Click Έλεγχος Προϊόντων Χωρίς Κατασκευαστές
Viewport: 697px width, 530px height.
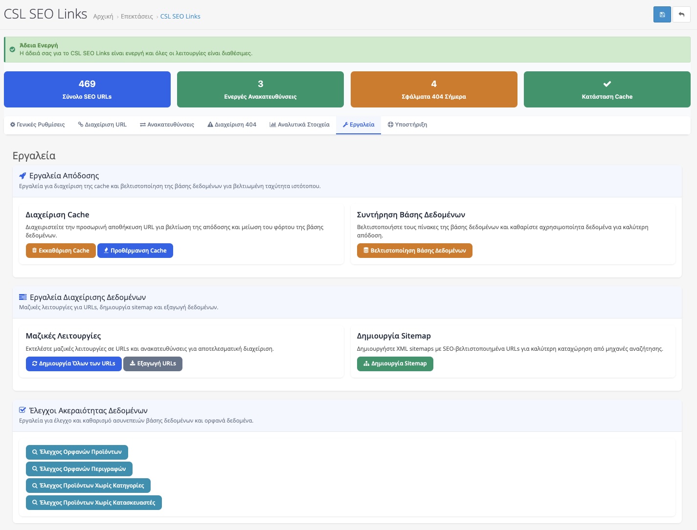pyautogui.click(x=94, y=503)
